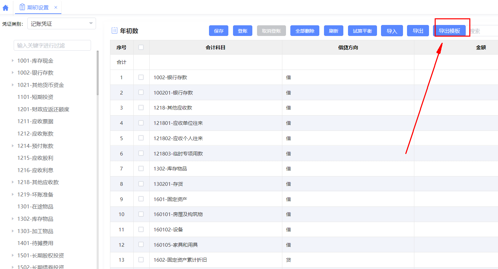Select the checkbox for 1601-固定资产 row
This screenshot has width=498, height=269.
pos(141,199)
